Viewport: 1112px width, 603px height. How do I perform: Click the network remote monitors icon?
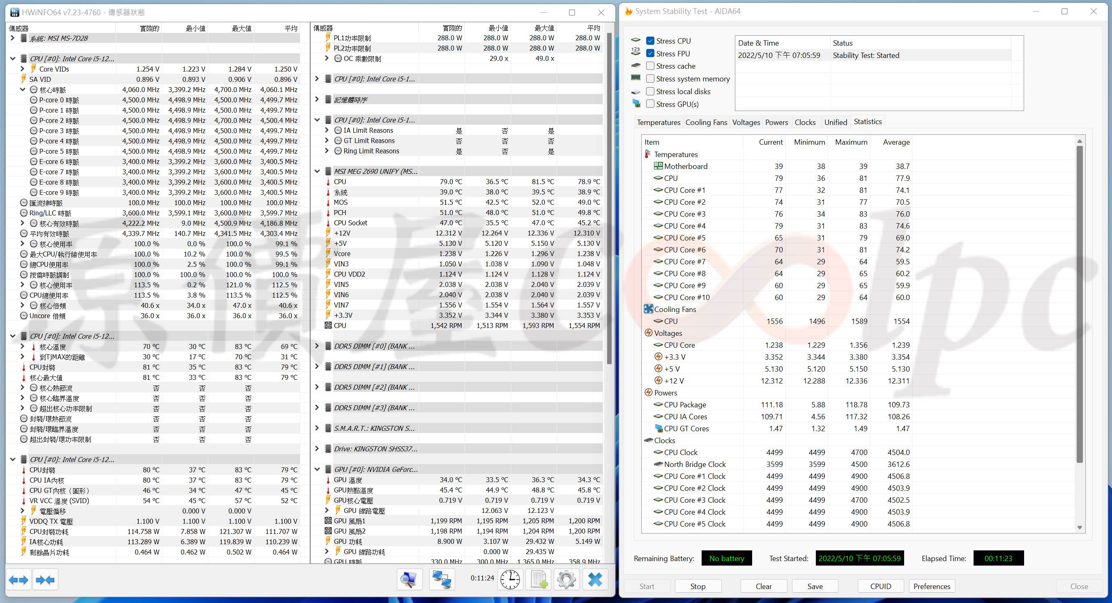click(x=442, y=580)
